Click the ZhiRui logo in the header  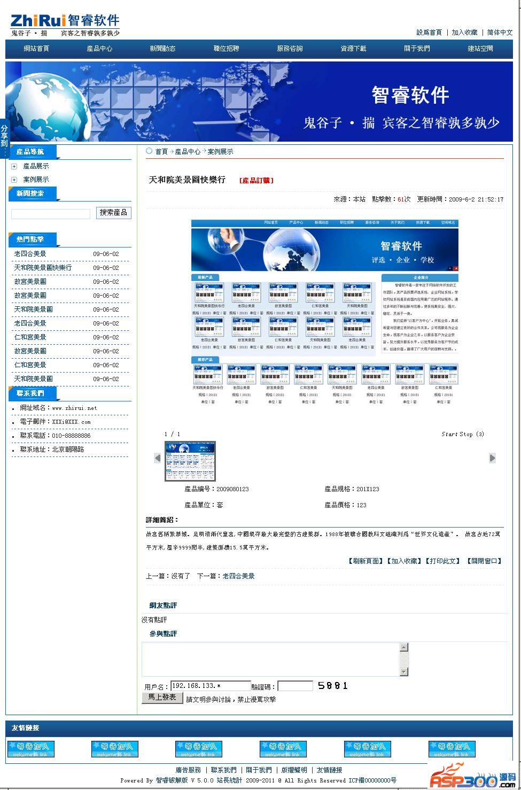pyautogui.click(x=65, y=25)
